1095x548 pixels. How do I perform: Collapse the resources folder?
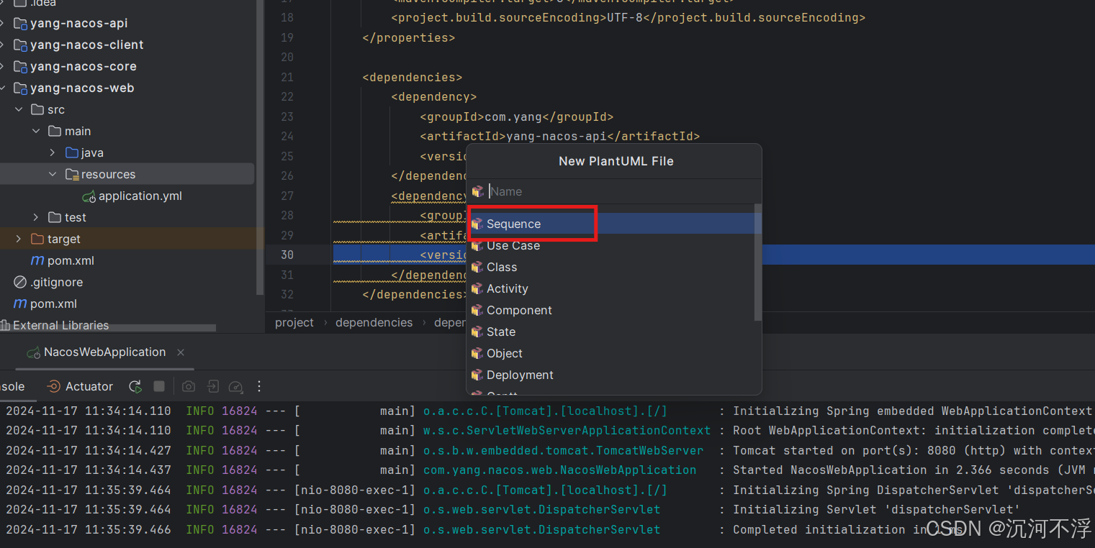pyautogui.click(x=53, y=174)
